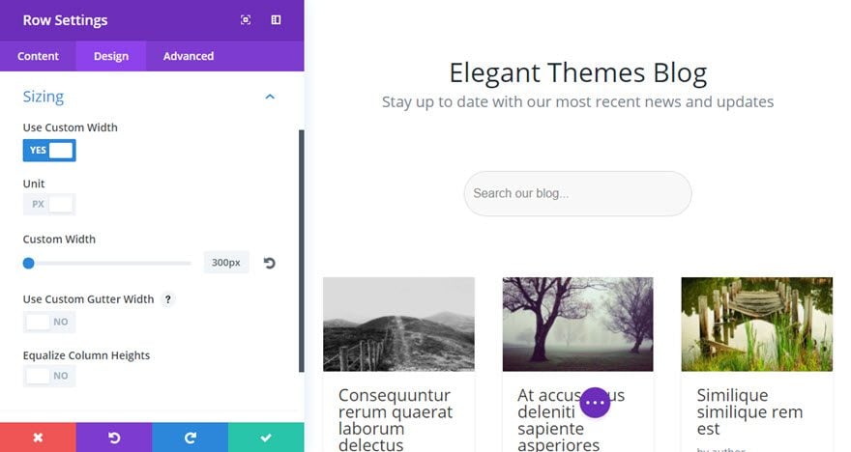The width and height of the screenshot is (851, 452).
Task: Save the row settings with the green checkmark
Action: click(x=266, y=438)
